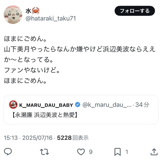162x160 pixels.
Task: Click the crab emoji beside name
Action: [35, 10]
